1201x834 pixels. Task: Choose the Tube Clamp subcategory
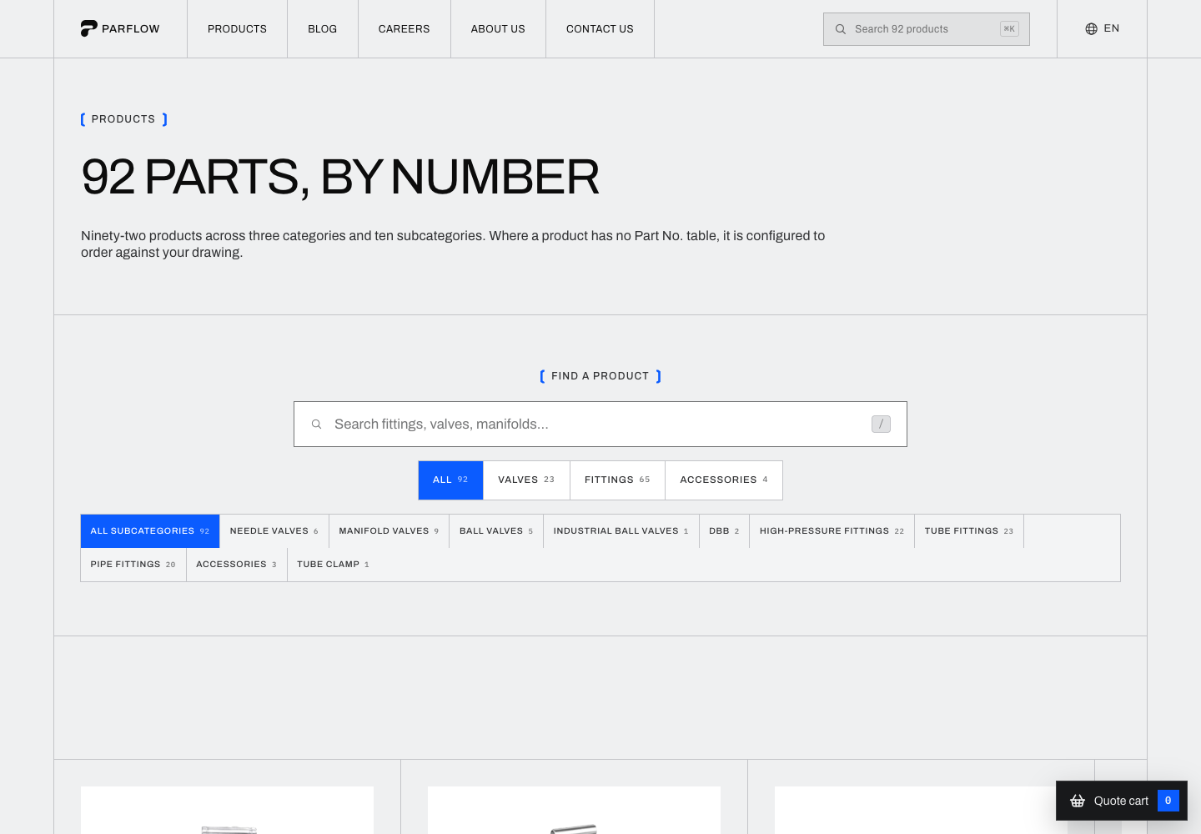(x=333, y=565)
